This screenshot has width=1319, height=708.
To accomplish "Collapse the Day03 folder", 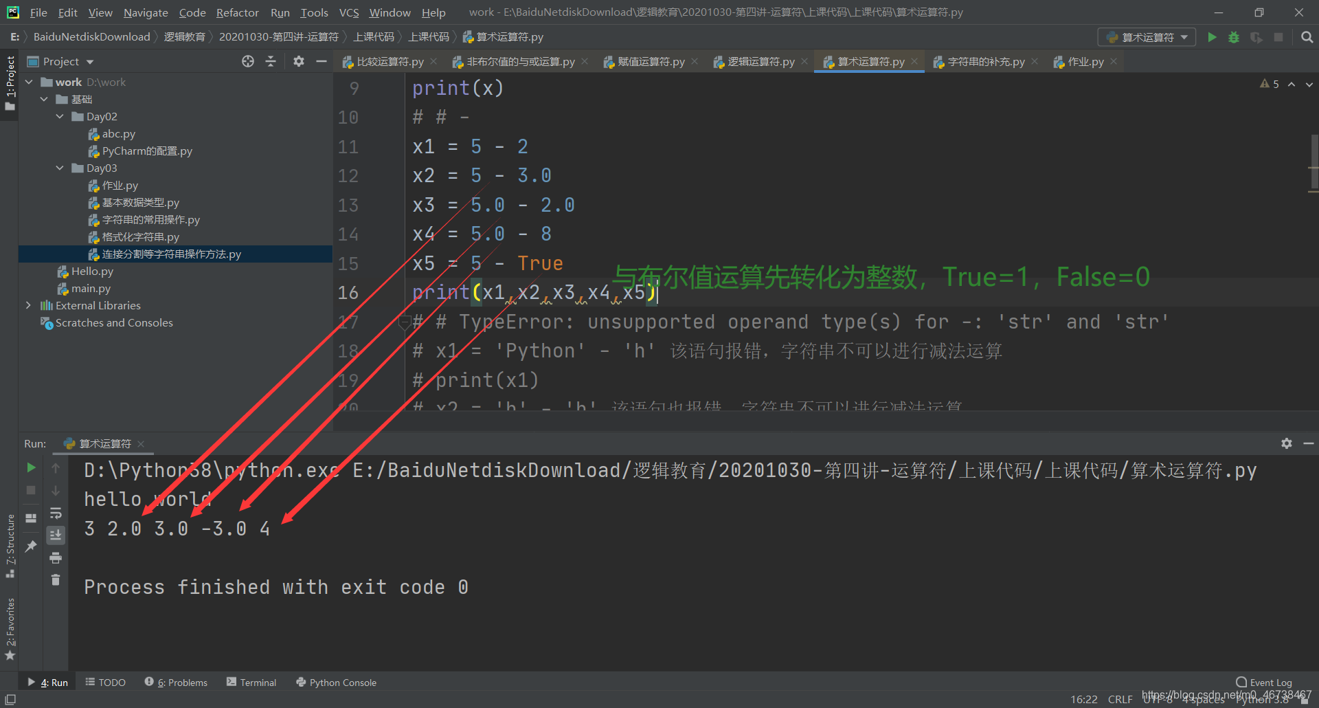I will (60, 168).
